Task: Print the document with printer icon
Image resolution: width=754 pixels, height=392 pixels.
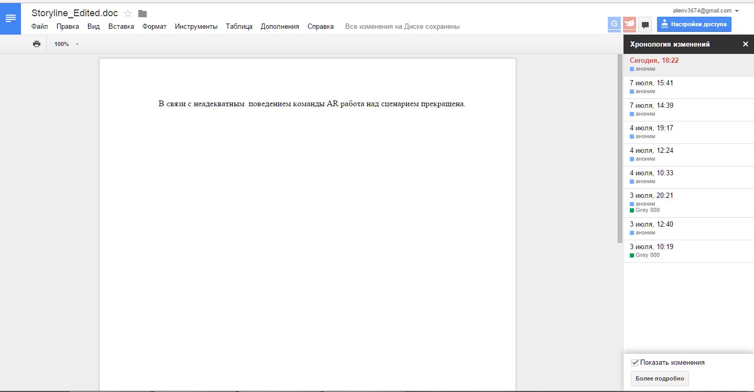Action: (x=37, y=44)
